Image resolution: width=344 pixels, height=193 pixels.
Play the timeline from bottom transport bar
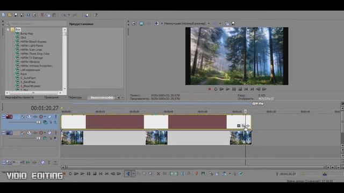pos(82,174)
